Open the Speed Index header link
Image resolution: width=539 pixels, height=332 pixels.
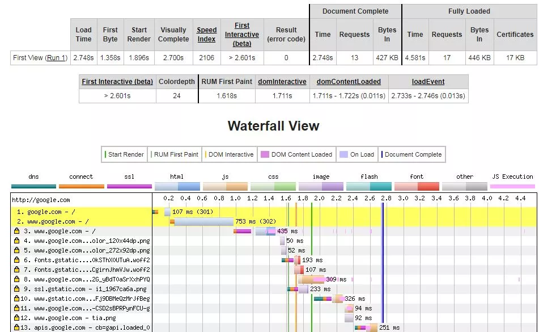pyautogui.click(x=206, y=34)
